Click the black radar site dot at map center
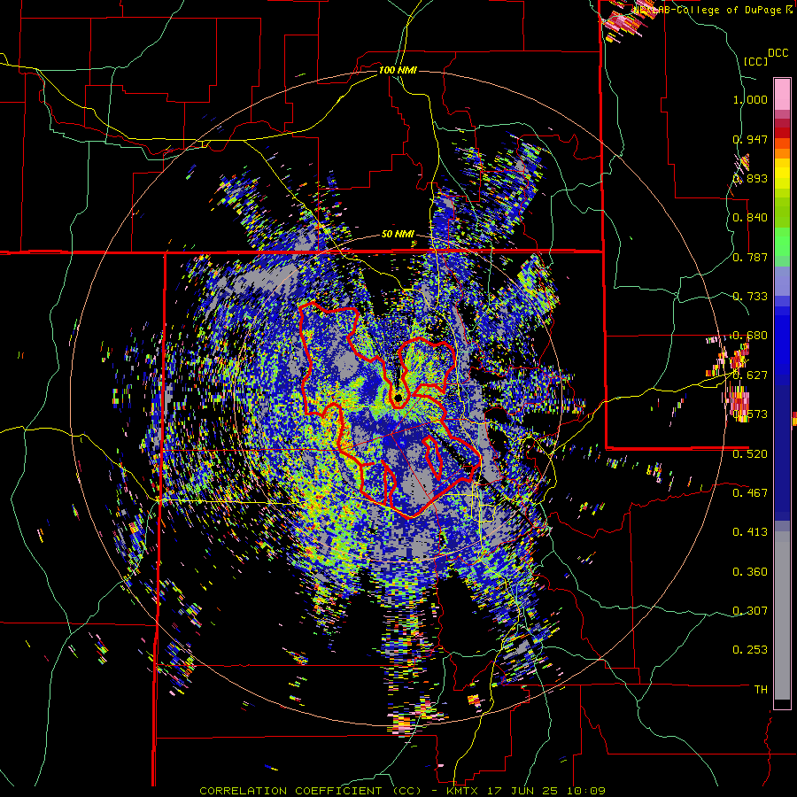Viewport: 797px width, 797px height. click(398, 398)
